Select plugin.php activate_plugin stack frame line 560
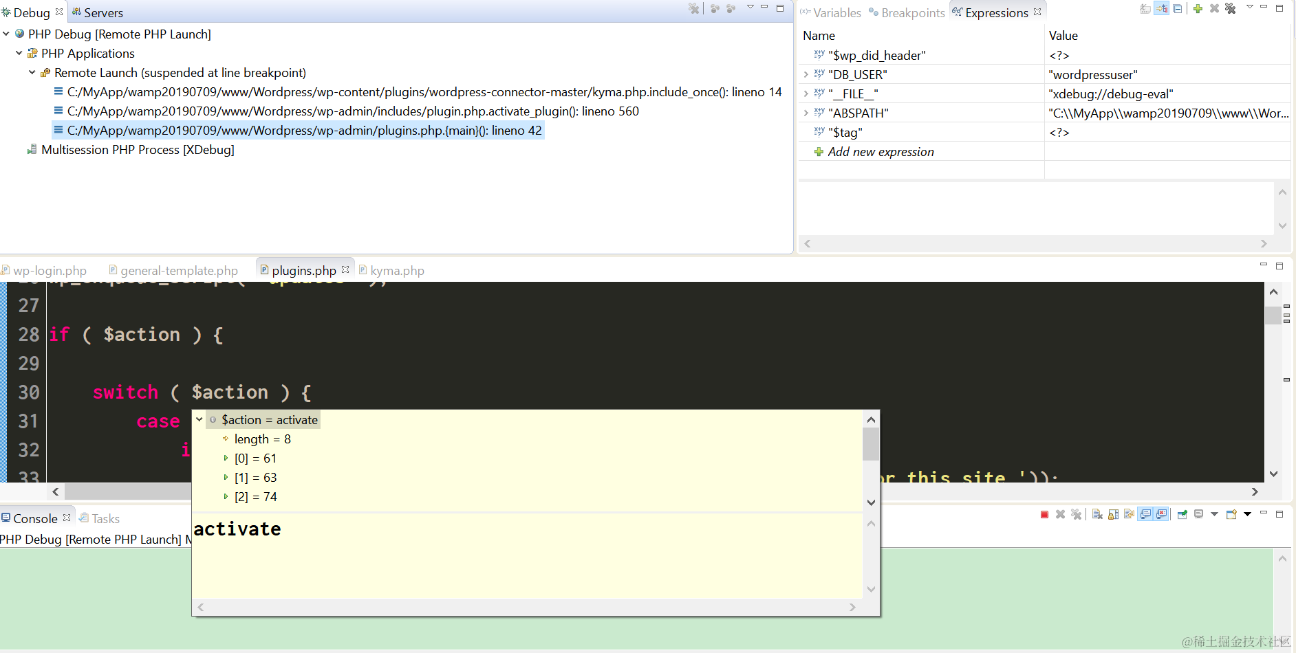This screenshot has width=1296, height=653. 346,111
